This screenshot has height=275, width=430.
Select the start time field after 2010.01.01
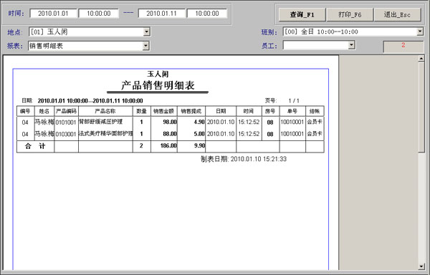coord(99,14)
